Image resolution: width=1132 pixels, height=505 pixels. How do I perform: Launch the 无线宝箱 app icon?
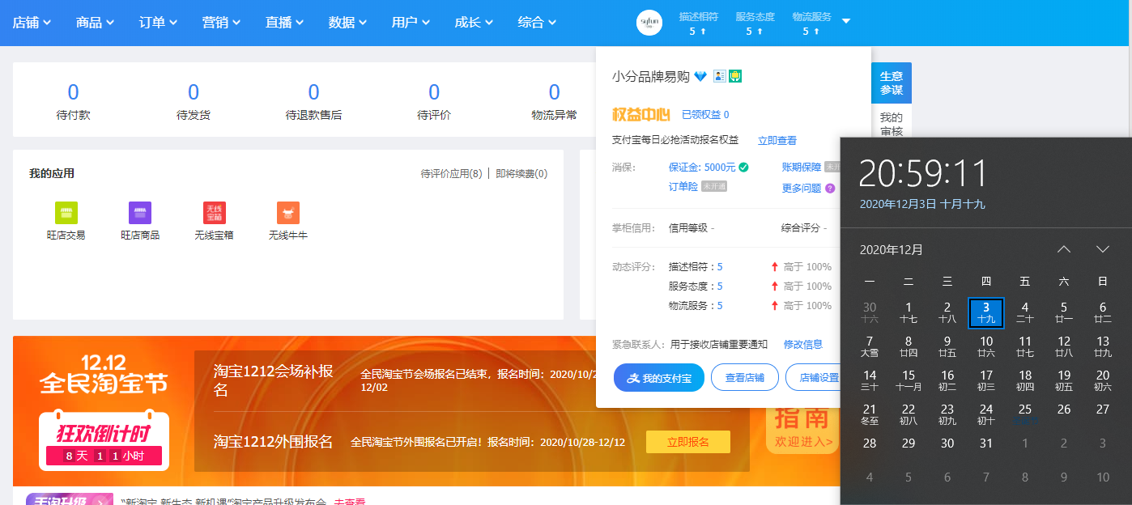[x=215, y=213]
